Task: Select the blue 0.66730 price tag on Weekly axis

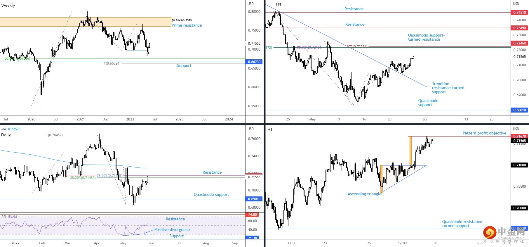Action: 254,62
